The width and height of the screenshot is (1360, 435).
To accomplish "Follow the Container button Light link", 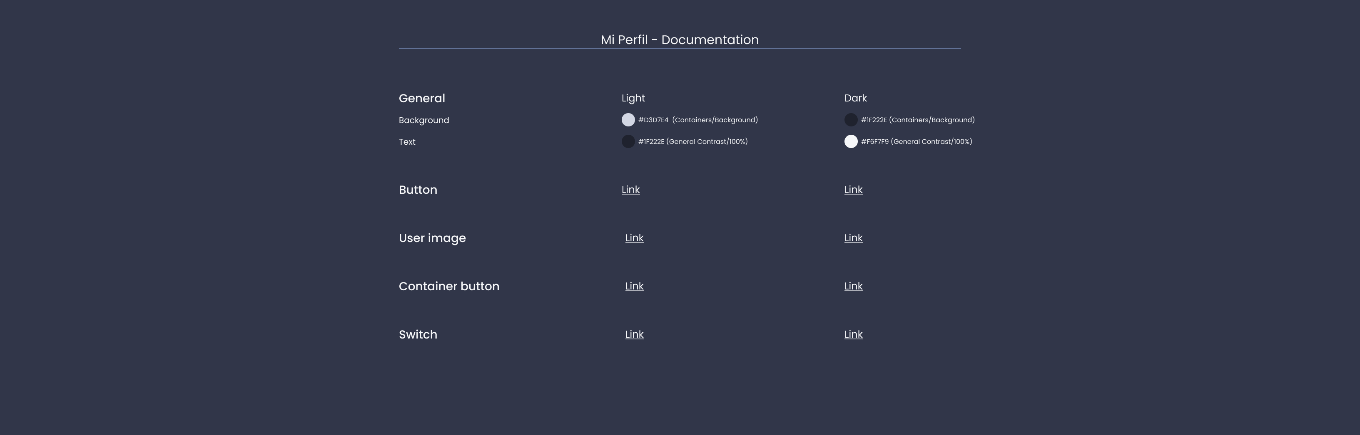I will (634, 286).
